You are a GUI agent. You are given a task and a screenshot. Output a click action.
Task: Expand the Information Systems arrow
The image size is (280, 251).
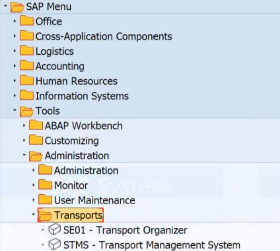[15, 96]
